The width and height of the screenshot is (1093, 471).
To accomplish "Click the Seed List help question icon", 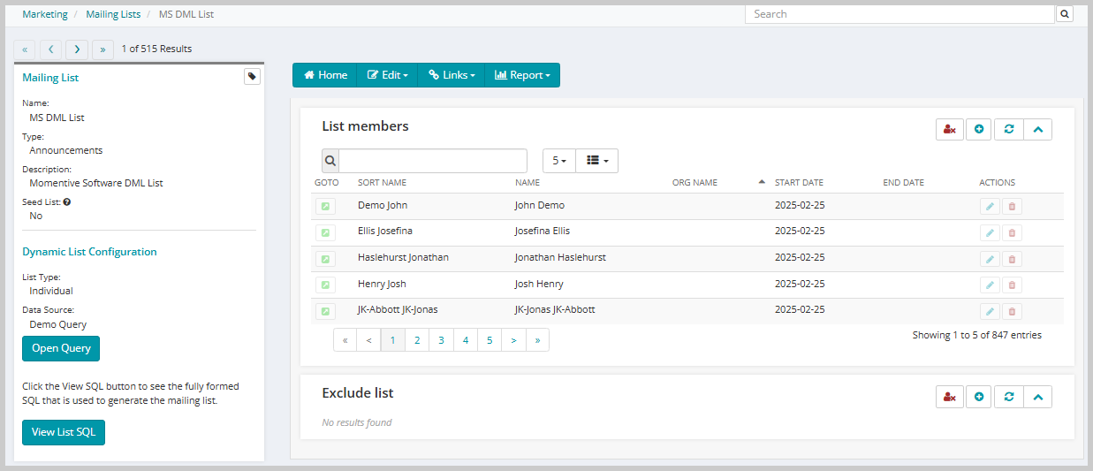I will [x=67, y=201].
